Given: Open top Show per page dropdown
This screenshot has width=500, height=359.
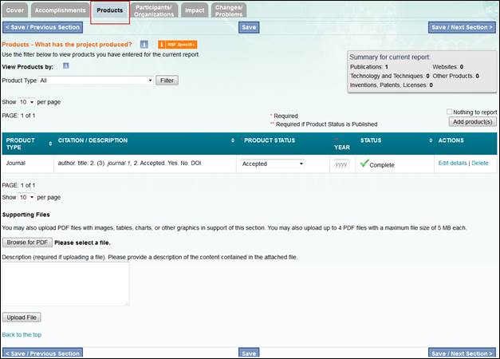Looking at the screenshot, I should coord(26,102).
